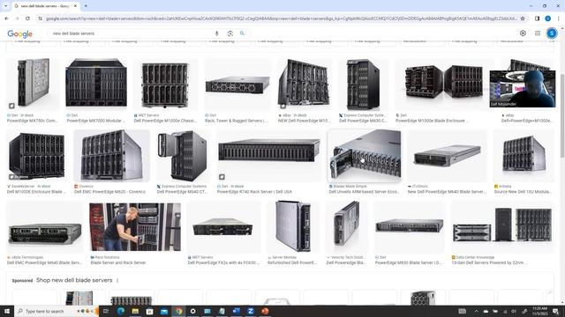This screenshot has height=317, width=565.
Task: Open Dell M1000E Enclosure Blade thumbnail
Action: click(x=37, y=155)
